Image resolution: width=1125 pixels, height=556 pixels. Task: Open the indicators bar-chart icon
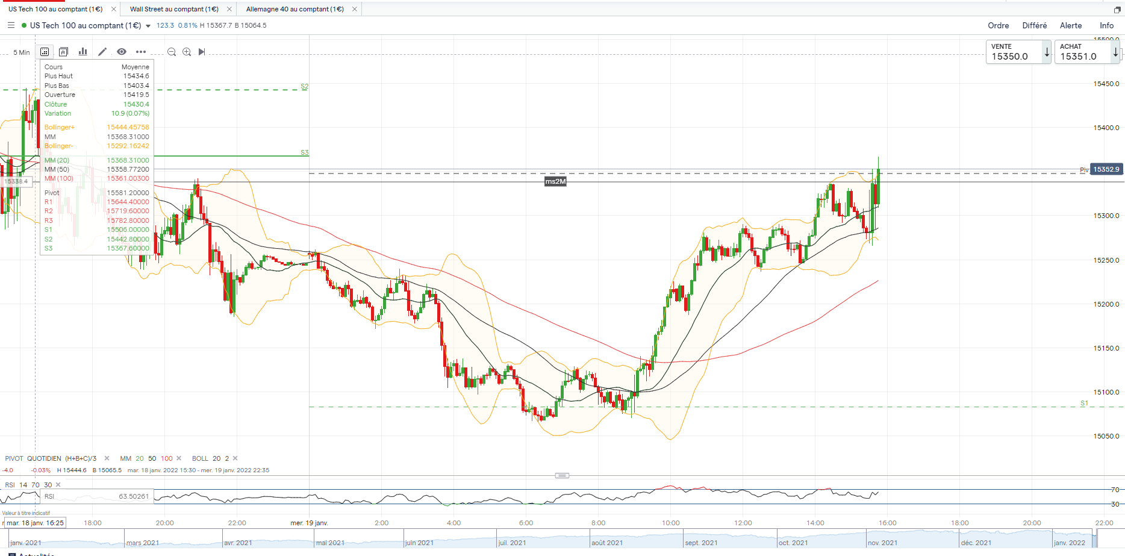[x=83, y=52]
